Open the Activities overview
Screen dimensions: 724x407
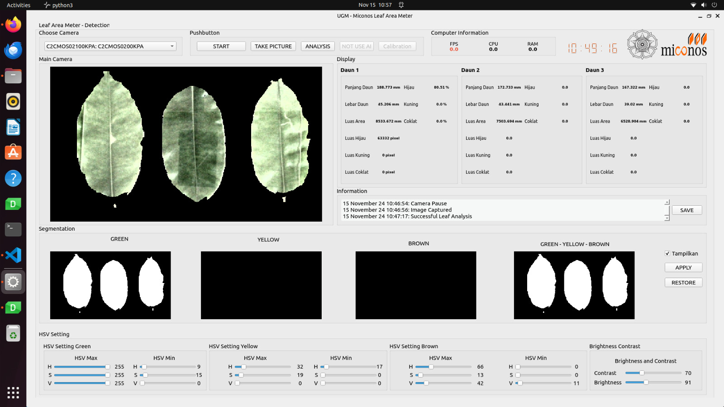19,5
